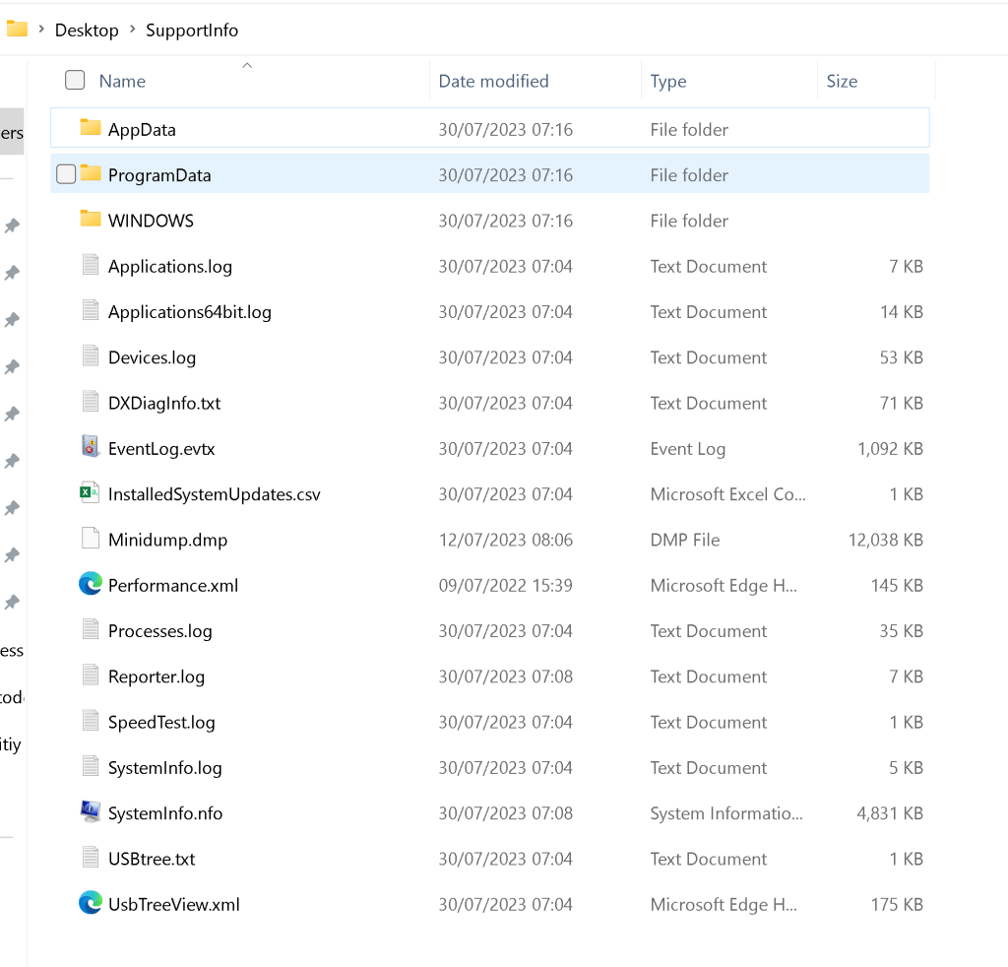Viewport: 1008px width, 967px height.
Task: Select the SystemInfo.log file name
Action: point(165,768)
